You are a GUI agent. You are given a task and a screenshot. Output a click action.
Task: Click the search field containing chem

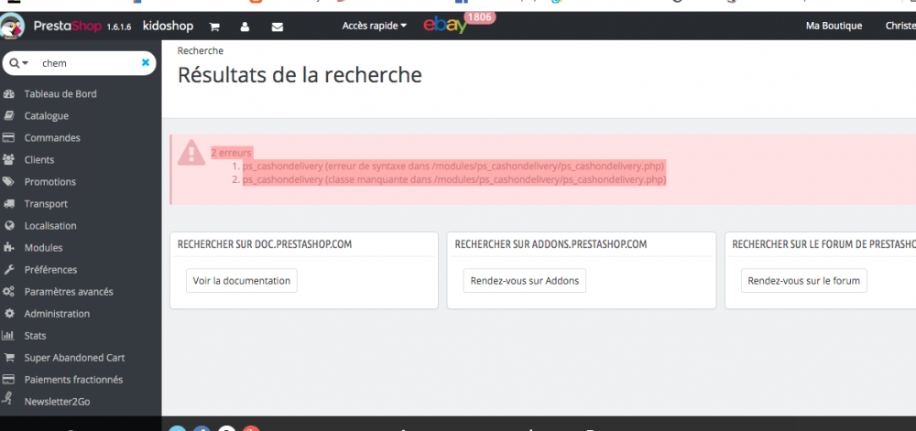[88, 63]
